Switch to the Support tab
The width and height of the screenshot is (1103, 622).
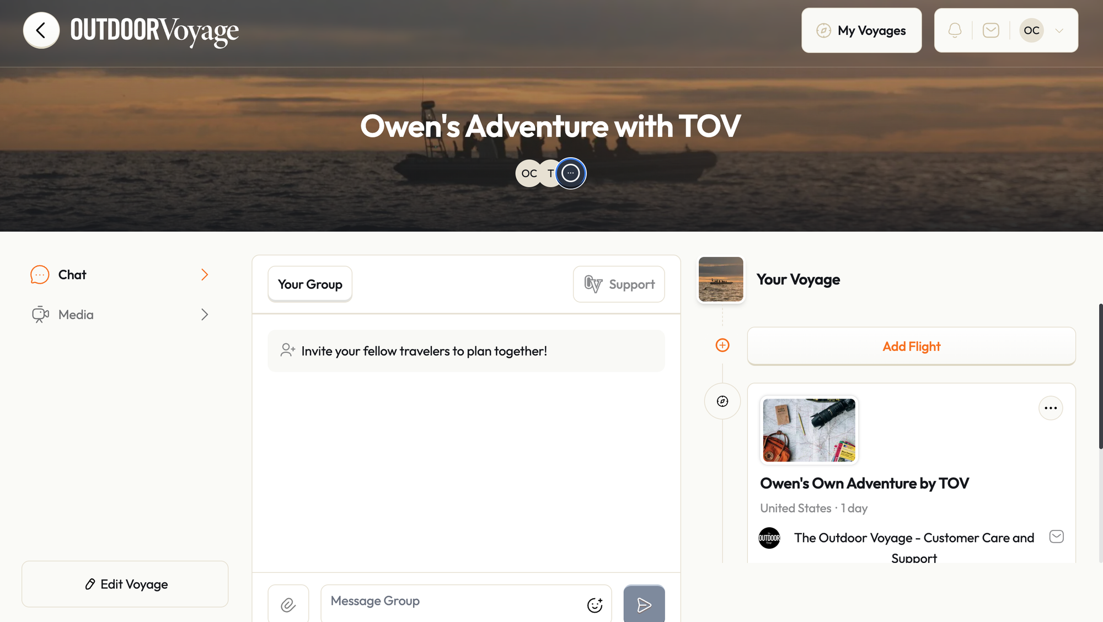pyautogui.click(x=619, y=284)
